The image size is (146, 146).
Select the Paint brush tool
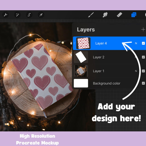(x=91, y=15)
